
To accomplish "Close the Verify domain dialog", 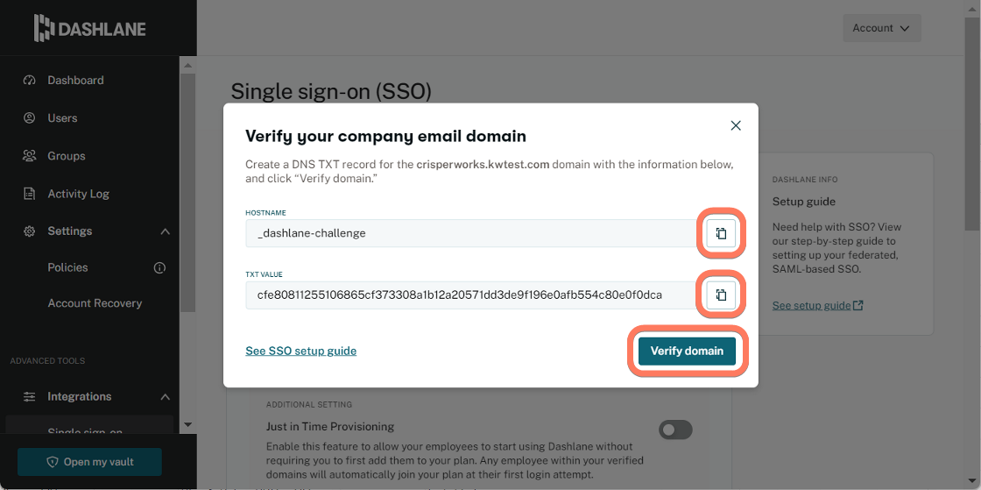I will [x=736, y=125].
